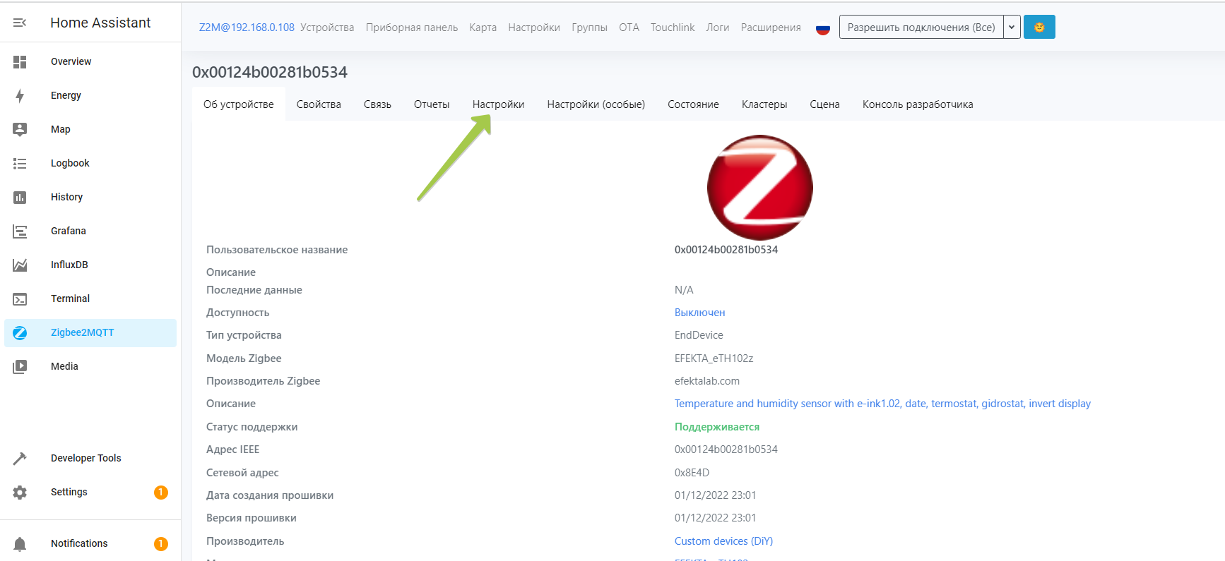Click the Zigbee device logo image
This screenshot has width=1225, height=561.
coord(760,188)
